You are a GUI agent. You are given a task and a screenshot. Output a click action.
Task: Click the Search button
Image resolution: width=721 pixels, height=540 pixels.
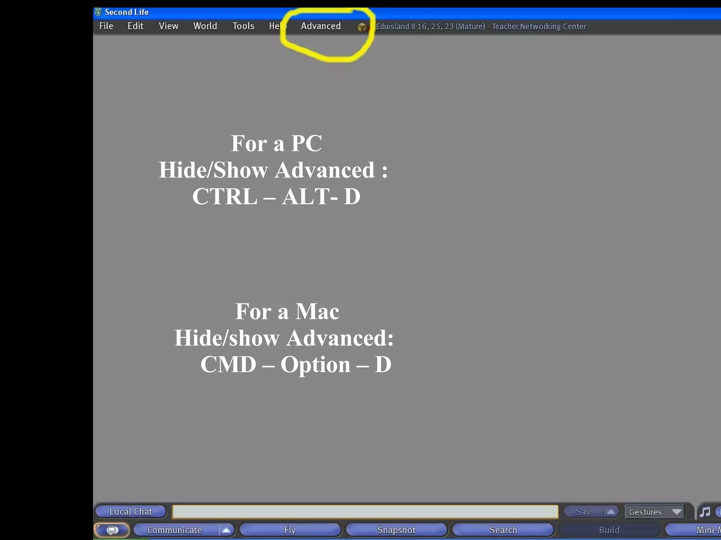point(503,530)
